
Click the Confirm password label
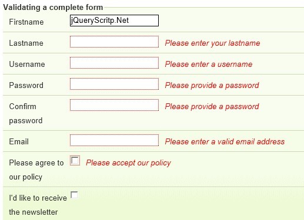click(26, 113)
